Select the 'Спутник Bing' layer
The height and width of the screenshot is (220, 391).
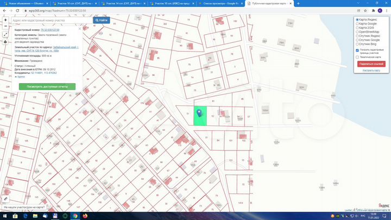pyautogui.click(x=357, y=44)
